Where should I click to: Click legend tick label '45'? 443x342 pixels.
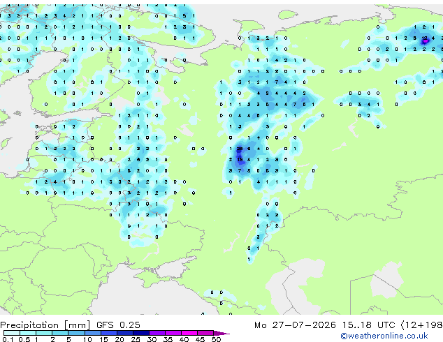[200, 339]
